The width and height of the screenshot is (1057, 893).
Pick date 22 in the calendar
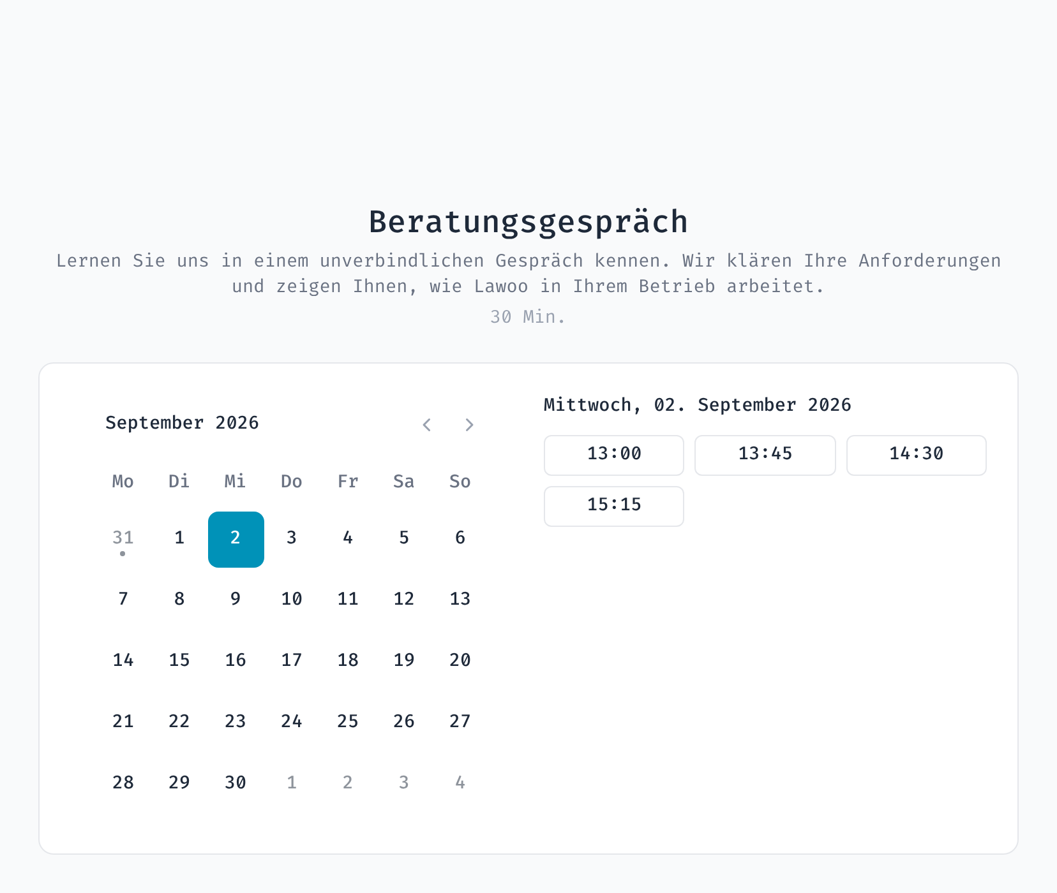179,723
